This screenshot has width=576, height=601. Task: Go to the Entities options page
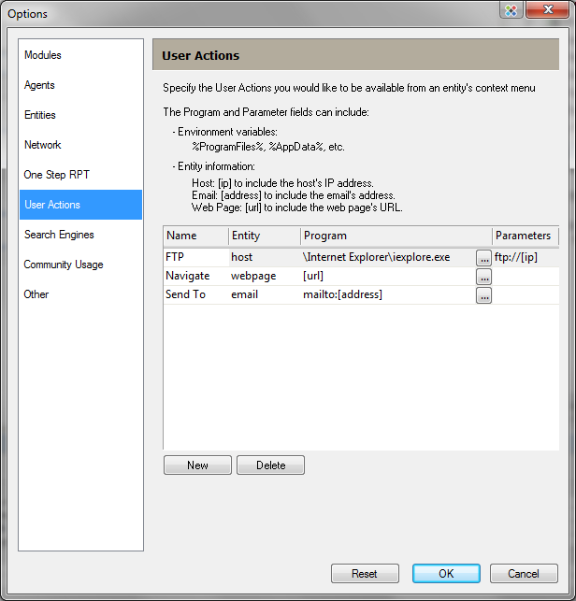(80, 115)
